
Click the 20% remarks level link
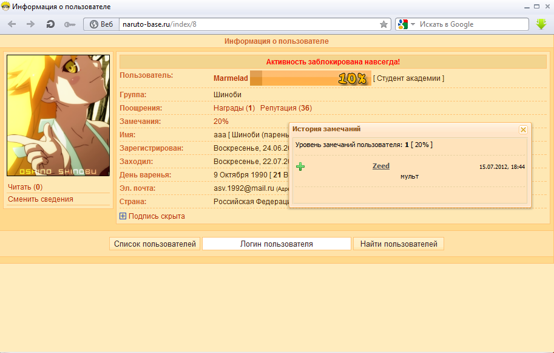tap(221, 122)
